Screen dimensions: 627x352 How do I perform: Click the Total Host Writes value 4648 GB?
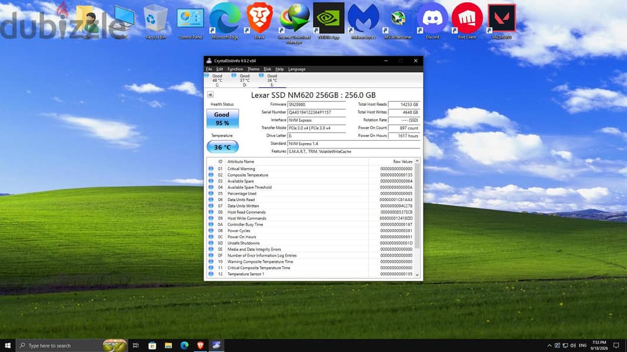pos(404,113)
